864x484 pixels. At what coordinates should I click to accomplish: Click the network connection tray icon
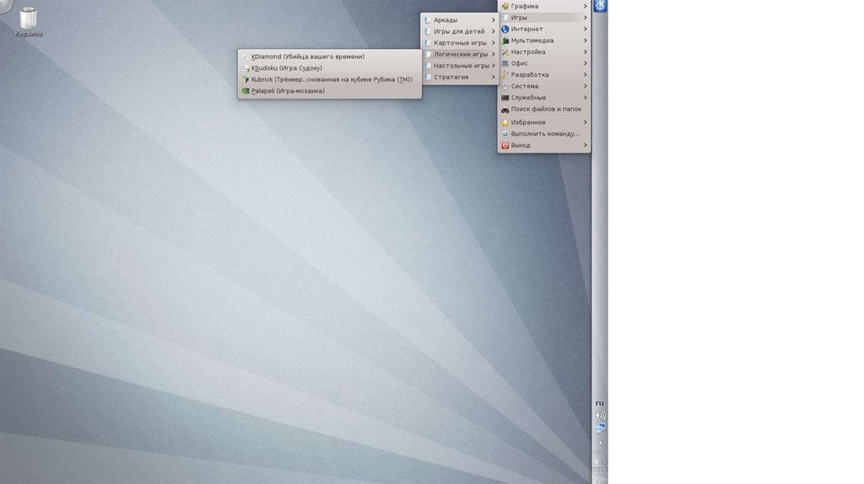click(600, 428)
